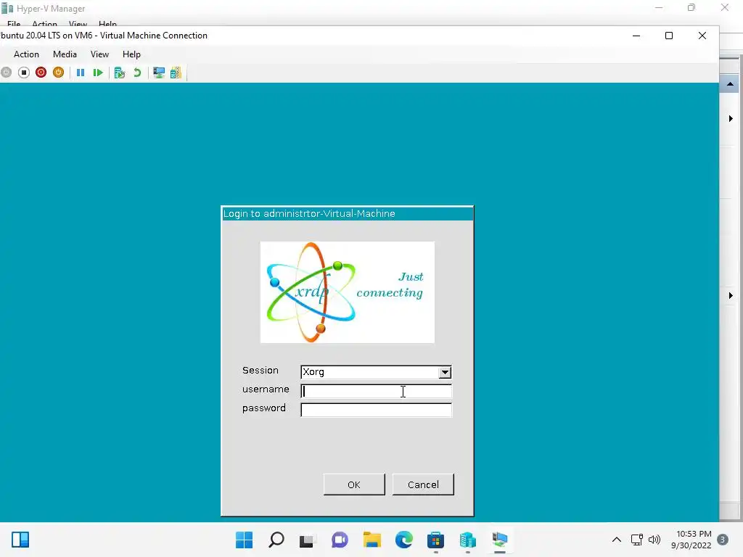Viewport: 743px width, 557px height.
Task: Switch to enhanced session mode icon
Action: pos(159,73)
